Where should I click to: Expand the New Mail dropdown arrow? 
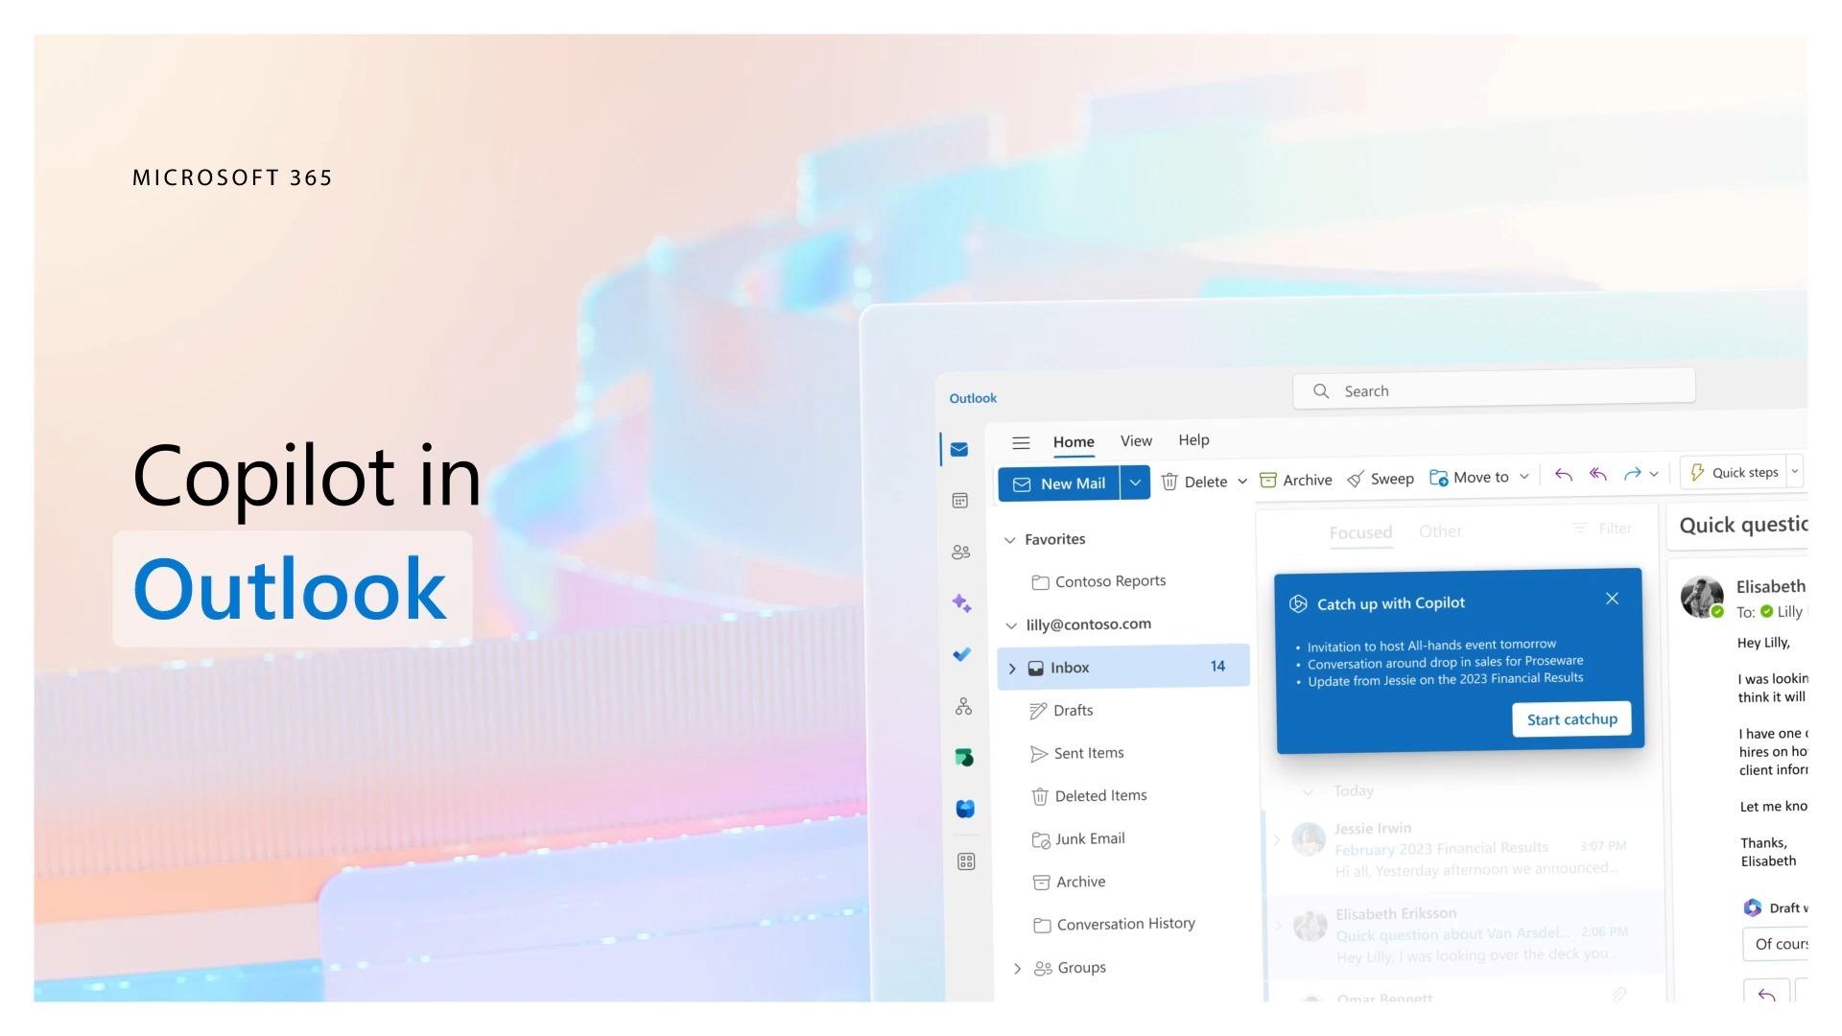coord(1135,483)
